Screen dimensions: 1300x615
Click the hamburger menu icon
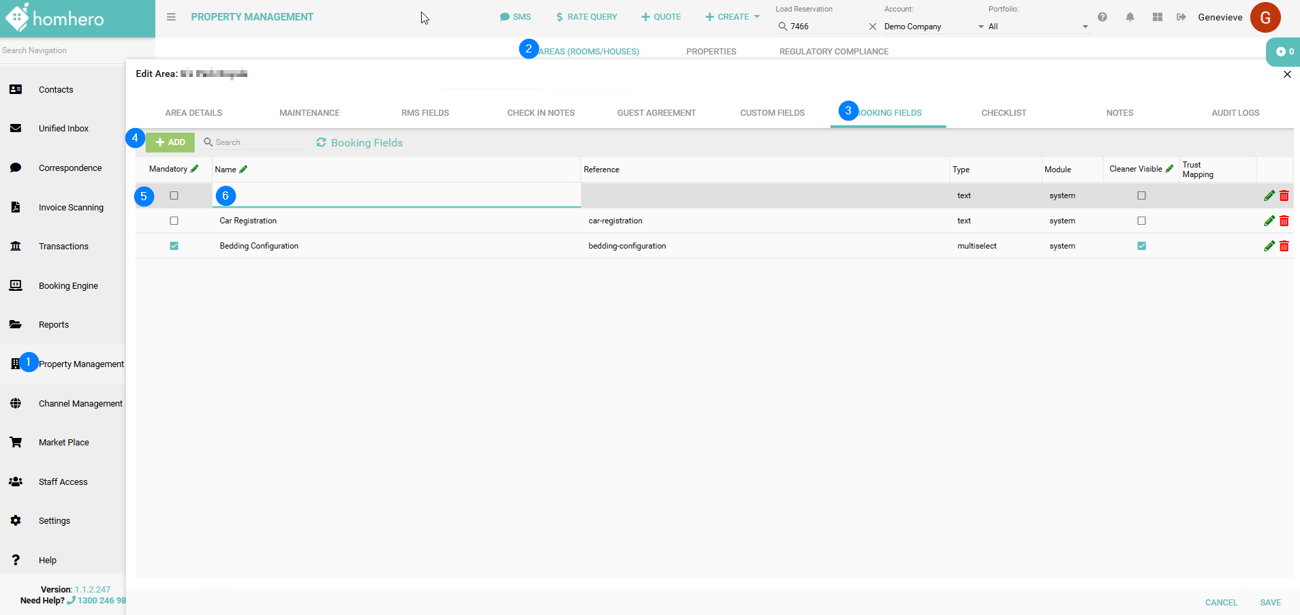click(171, 17)
